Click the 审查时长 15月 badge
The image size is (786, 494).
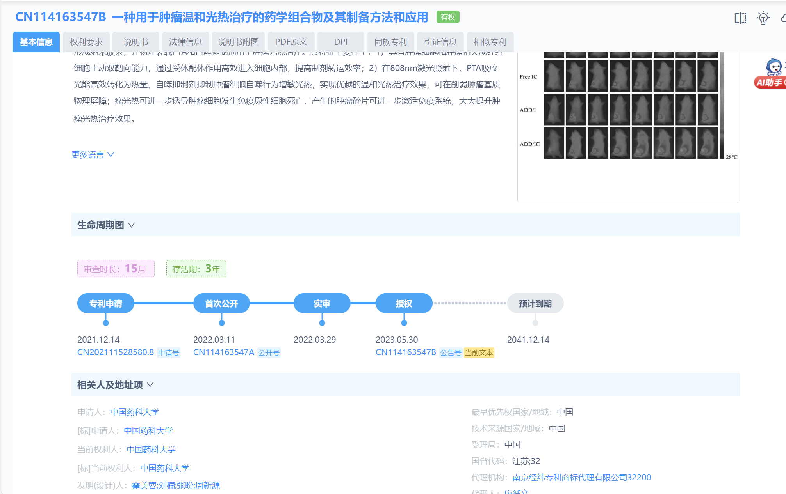point(116,269)
